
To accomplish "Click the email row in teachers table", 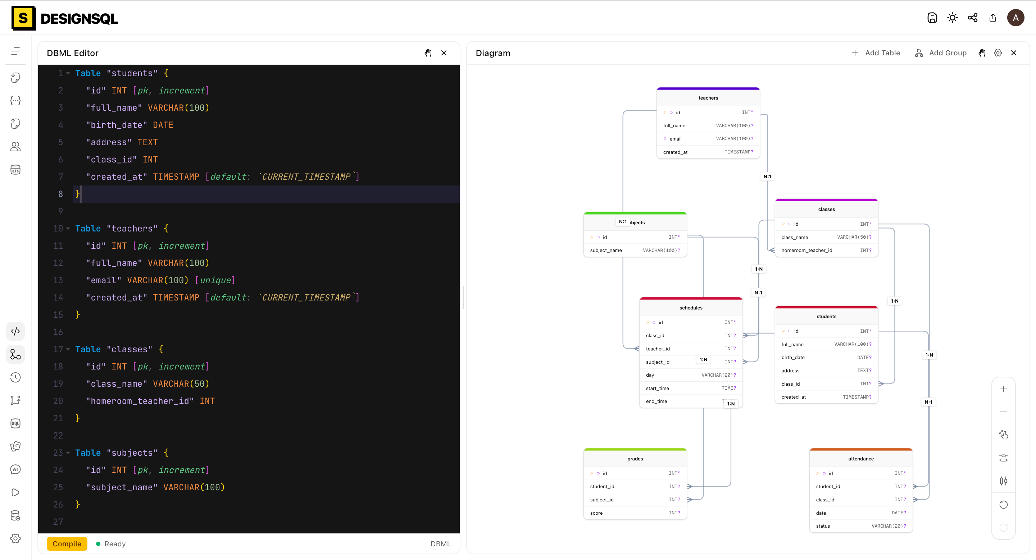I will (x=708, y=139).
